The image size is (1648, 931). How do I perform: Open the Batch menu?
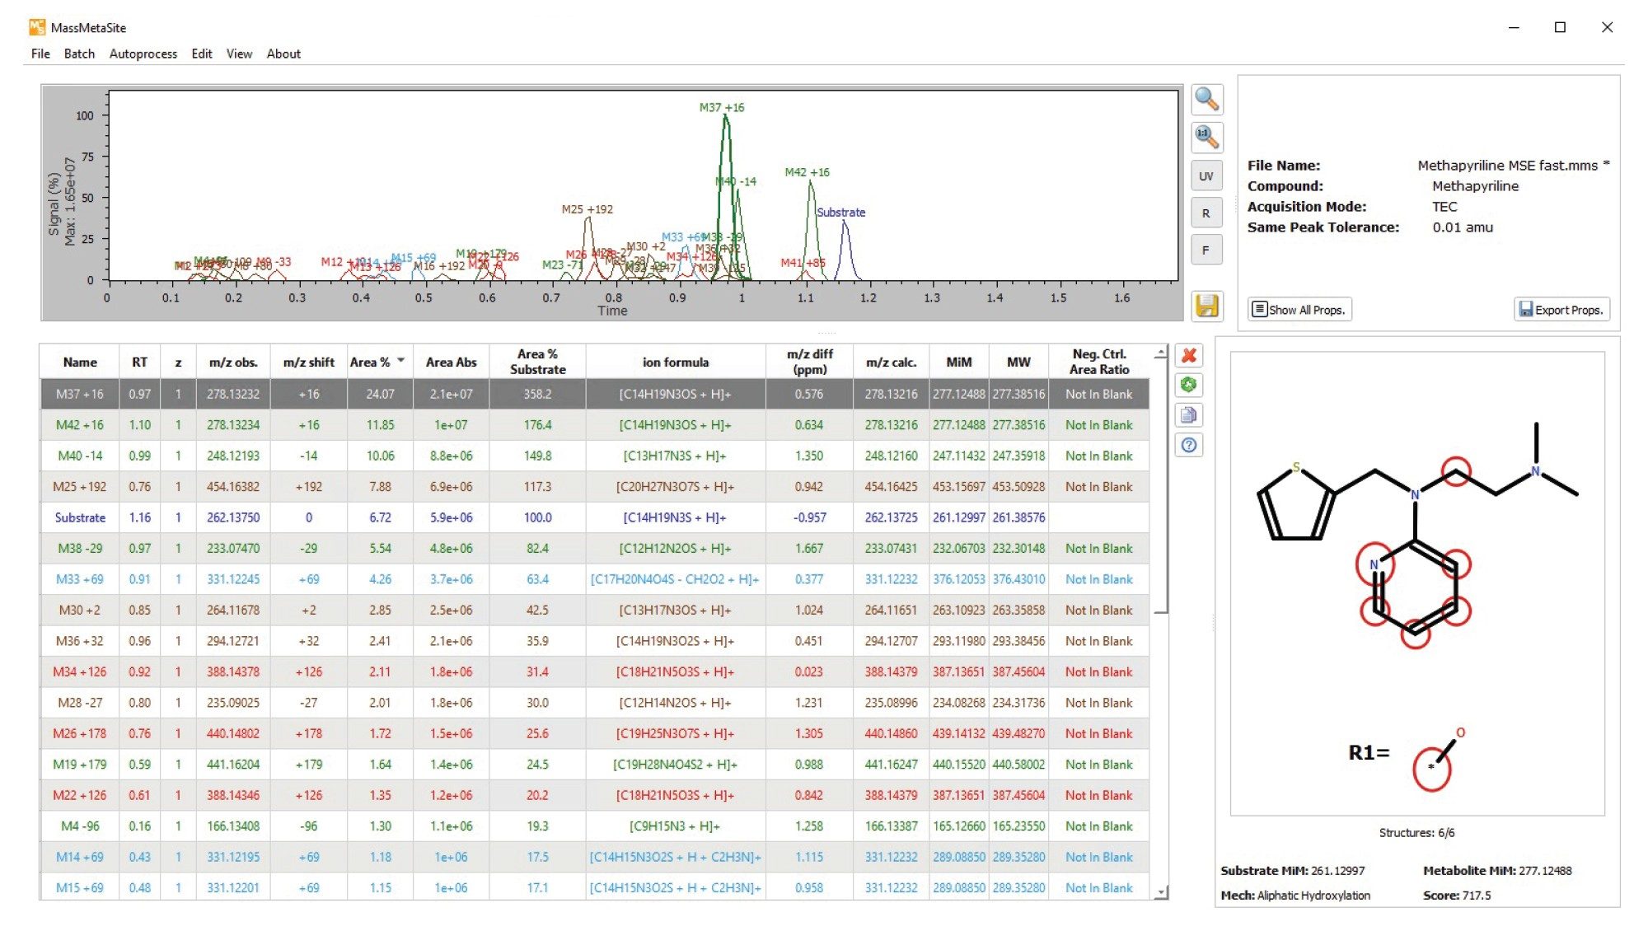79,54
